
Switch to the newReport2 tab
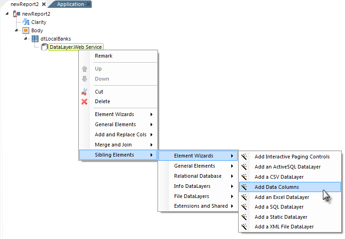point(24,4)
